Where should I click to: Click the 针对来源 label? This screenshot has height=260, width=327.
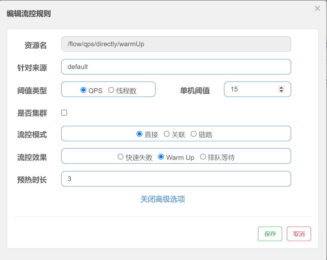click(32, 68)
